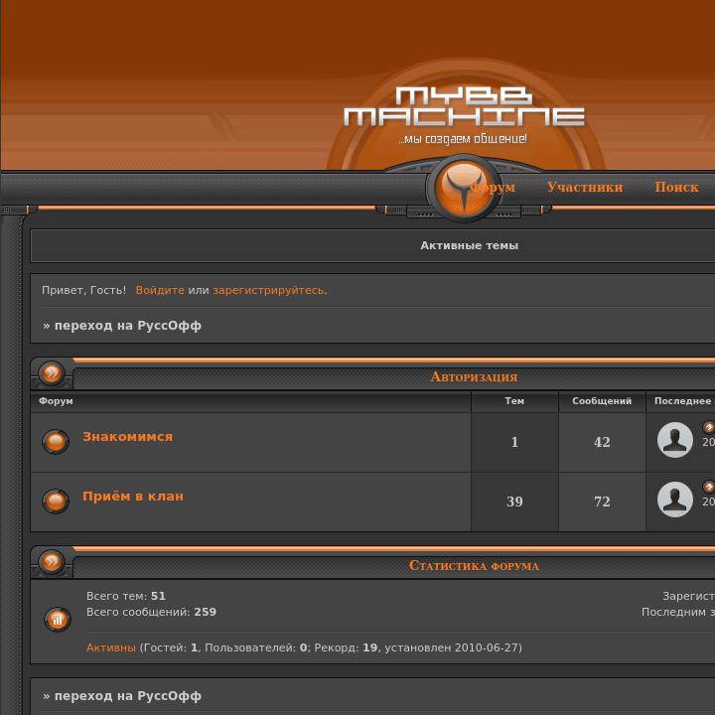Click the Всего сообщений: 259 statistic

point(151,612)
